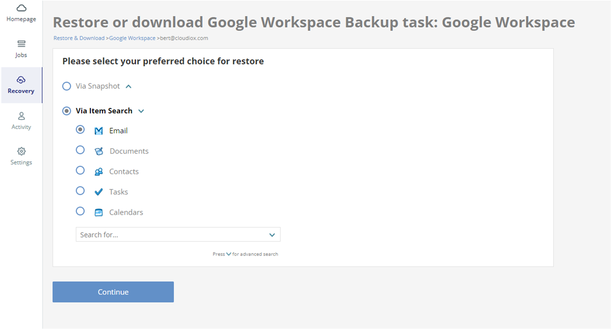This screenshot has height=329, width=611.
Task: Click the Contacts people icon
Action: tap(98, 172)
